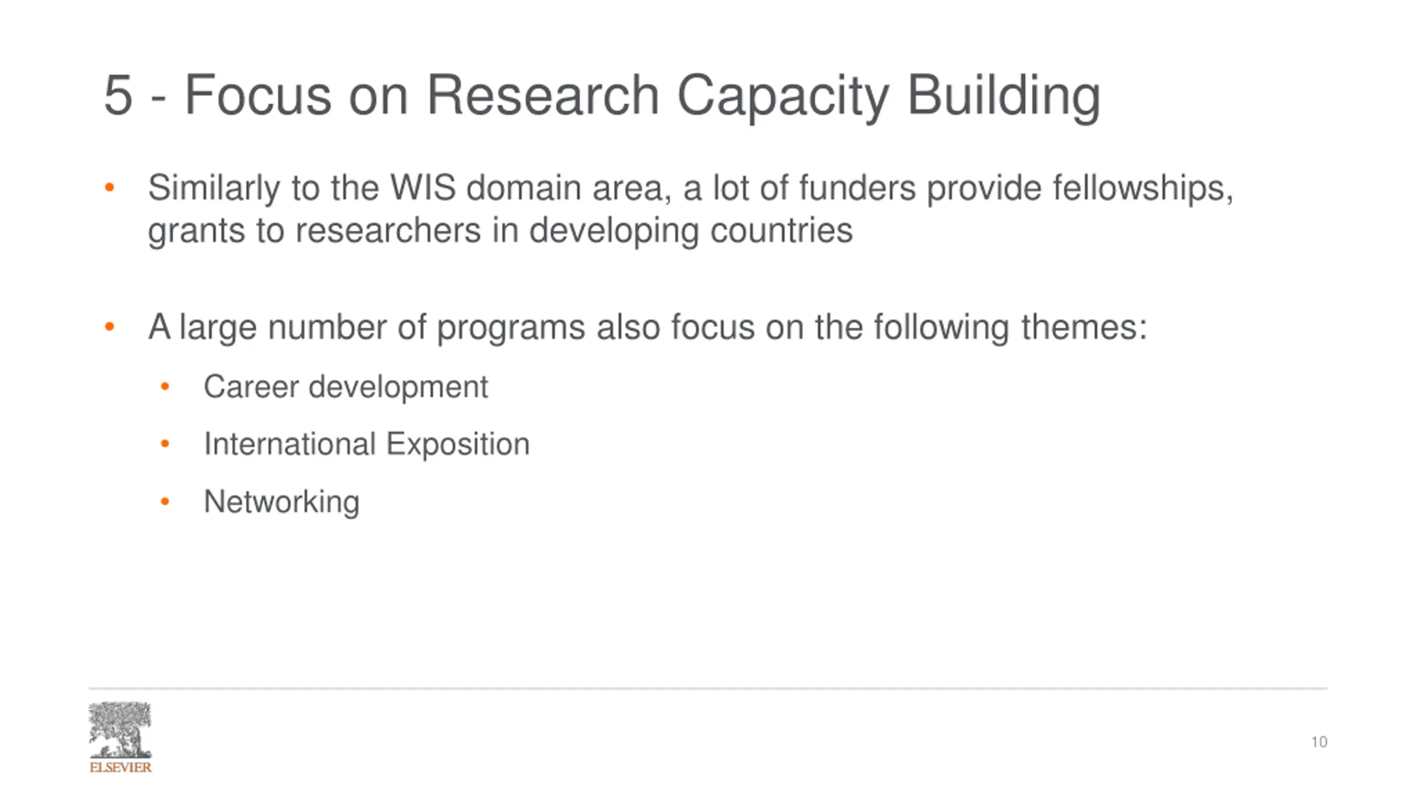Click the word 'programs' in second bullet

coord(511,328)
